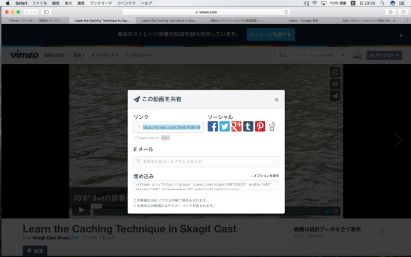The height and width of the screenshot is (257, 411).
Task: Switch to the Mac screenshot tab
Action: pyautogui.click(x=370, y=21)
